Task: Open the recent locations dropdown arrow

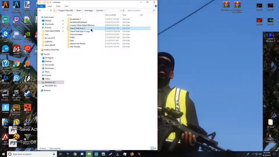Action: coord(48,10)
